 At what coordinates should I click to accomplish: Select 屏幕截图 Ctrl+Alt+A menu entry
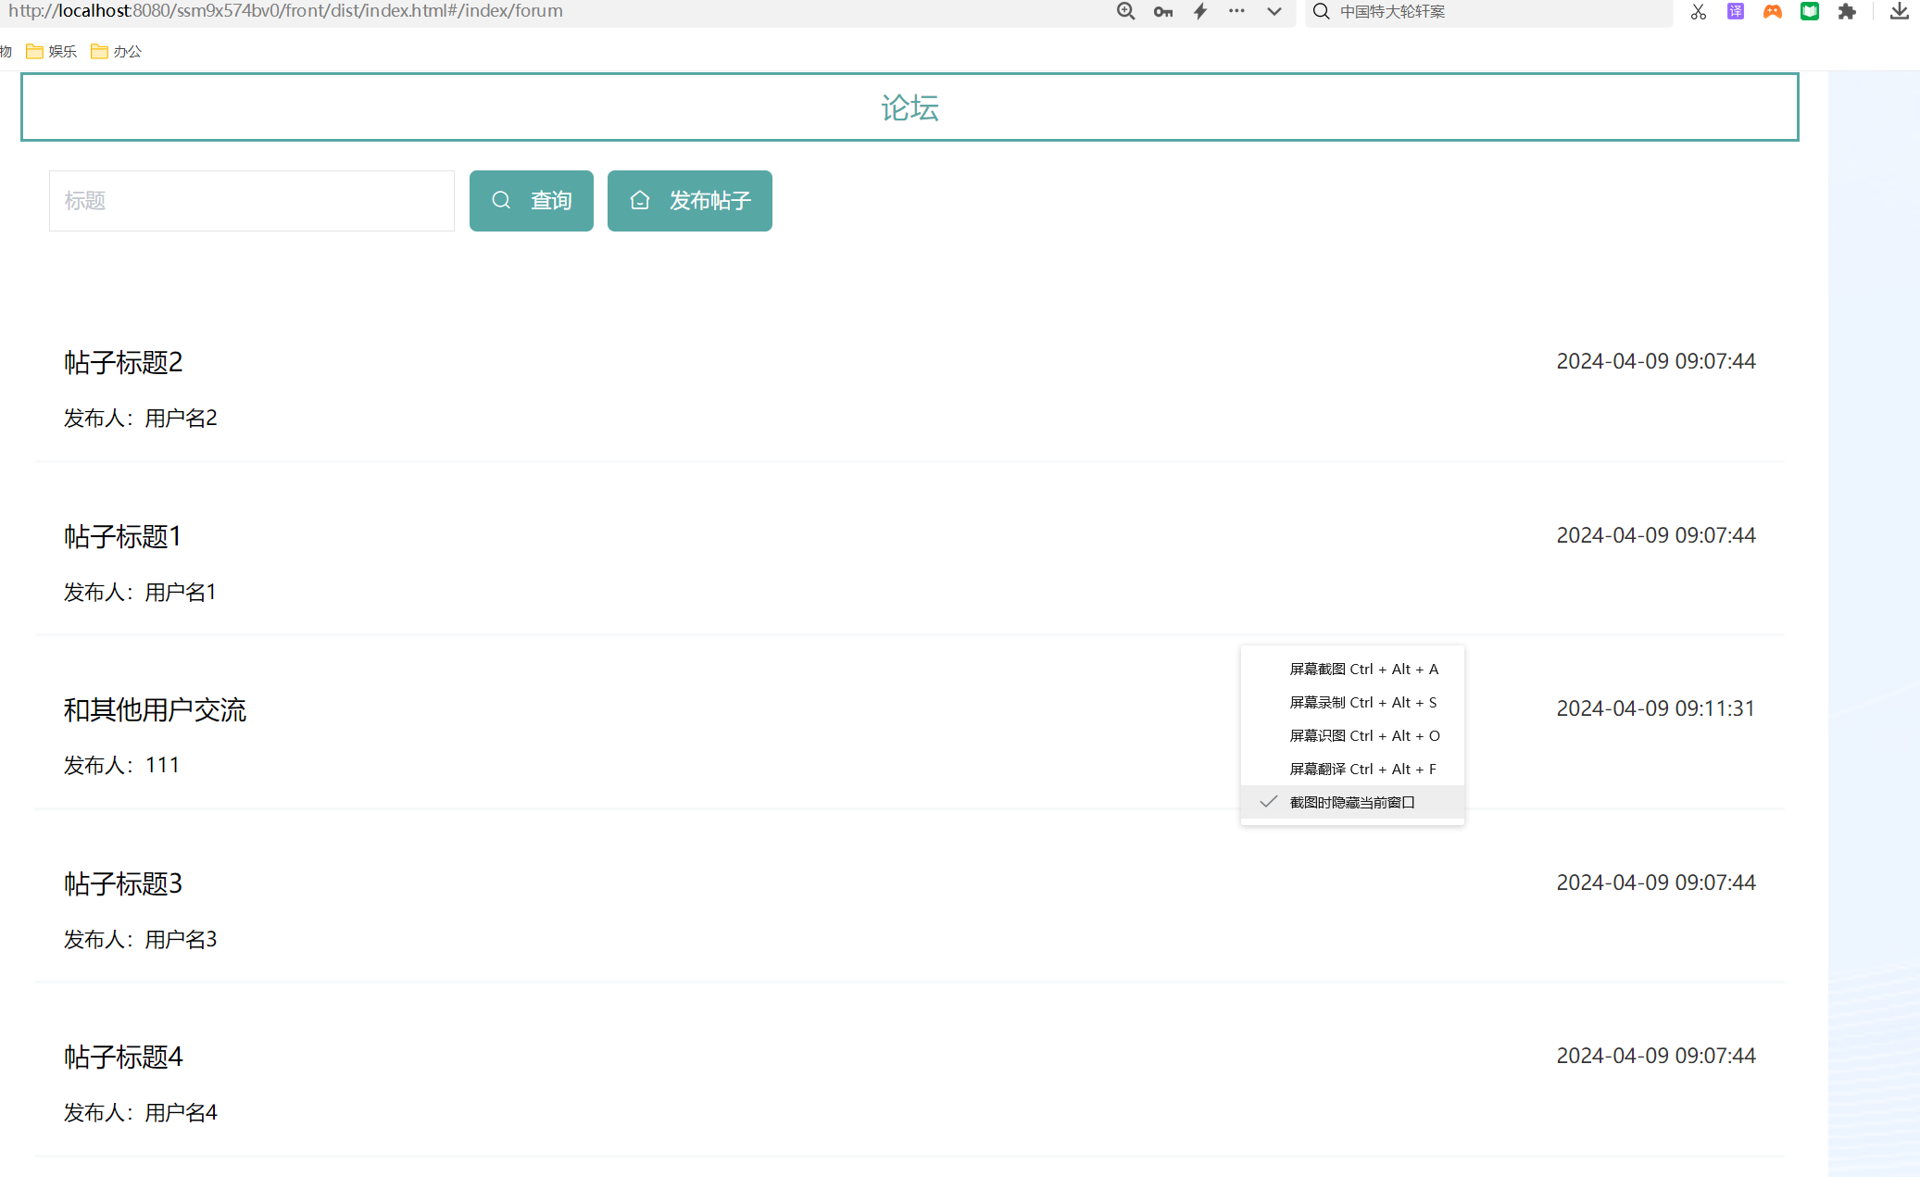click(x=1362, y=669)
